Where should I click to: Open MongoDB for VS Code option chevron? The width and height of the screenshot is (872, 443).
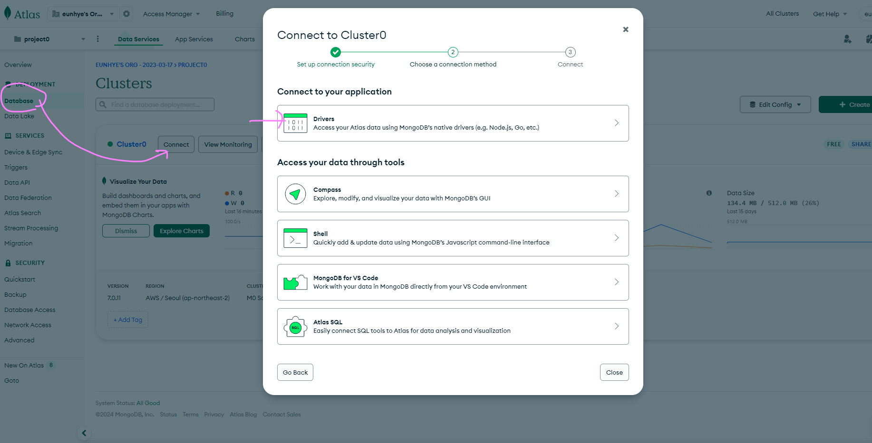617,282
